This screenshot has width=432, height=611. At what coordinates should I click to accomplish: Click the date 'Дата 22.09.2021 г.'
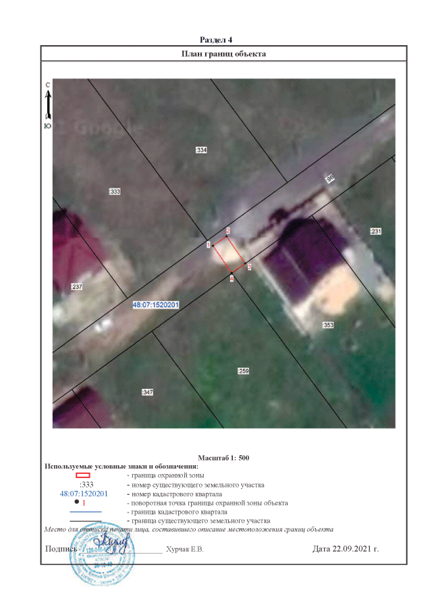pyautogui.click(x=346, y=549)
